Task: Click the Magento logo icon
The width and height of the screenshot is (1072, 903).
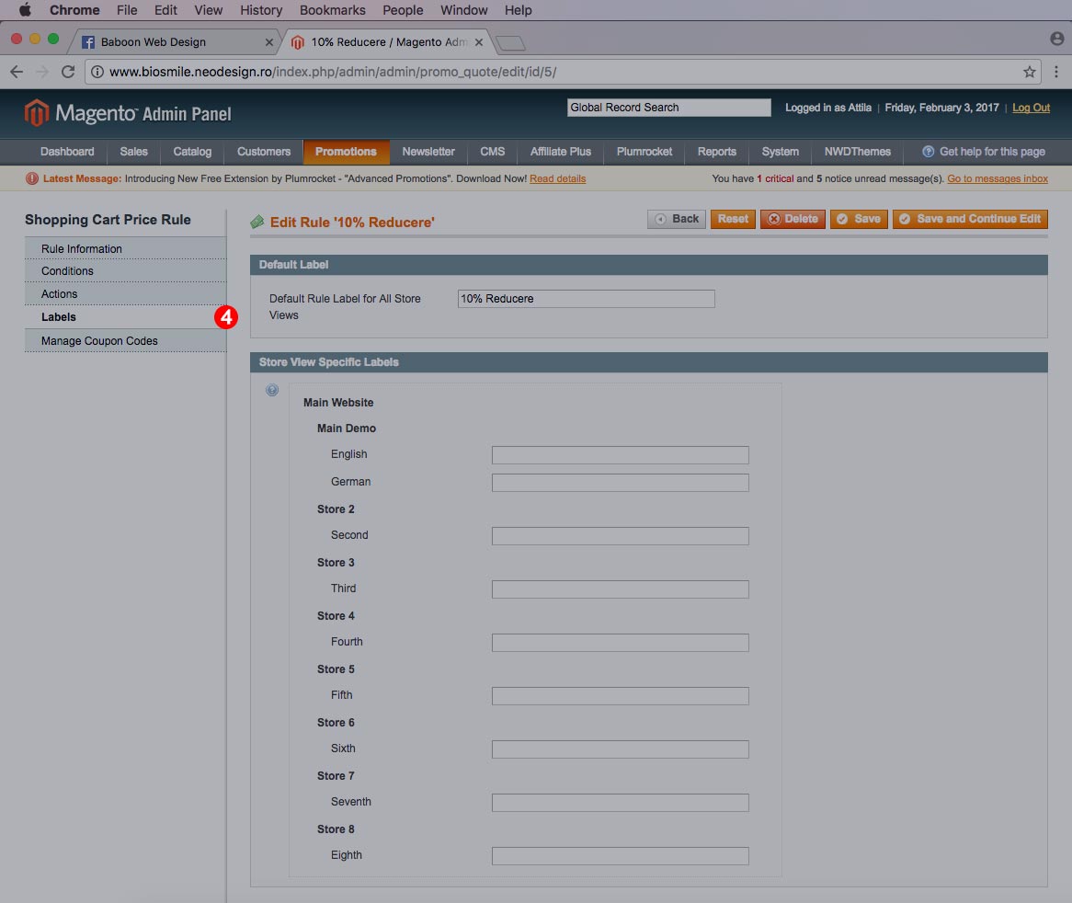Action: click(x=36, y=113)
